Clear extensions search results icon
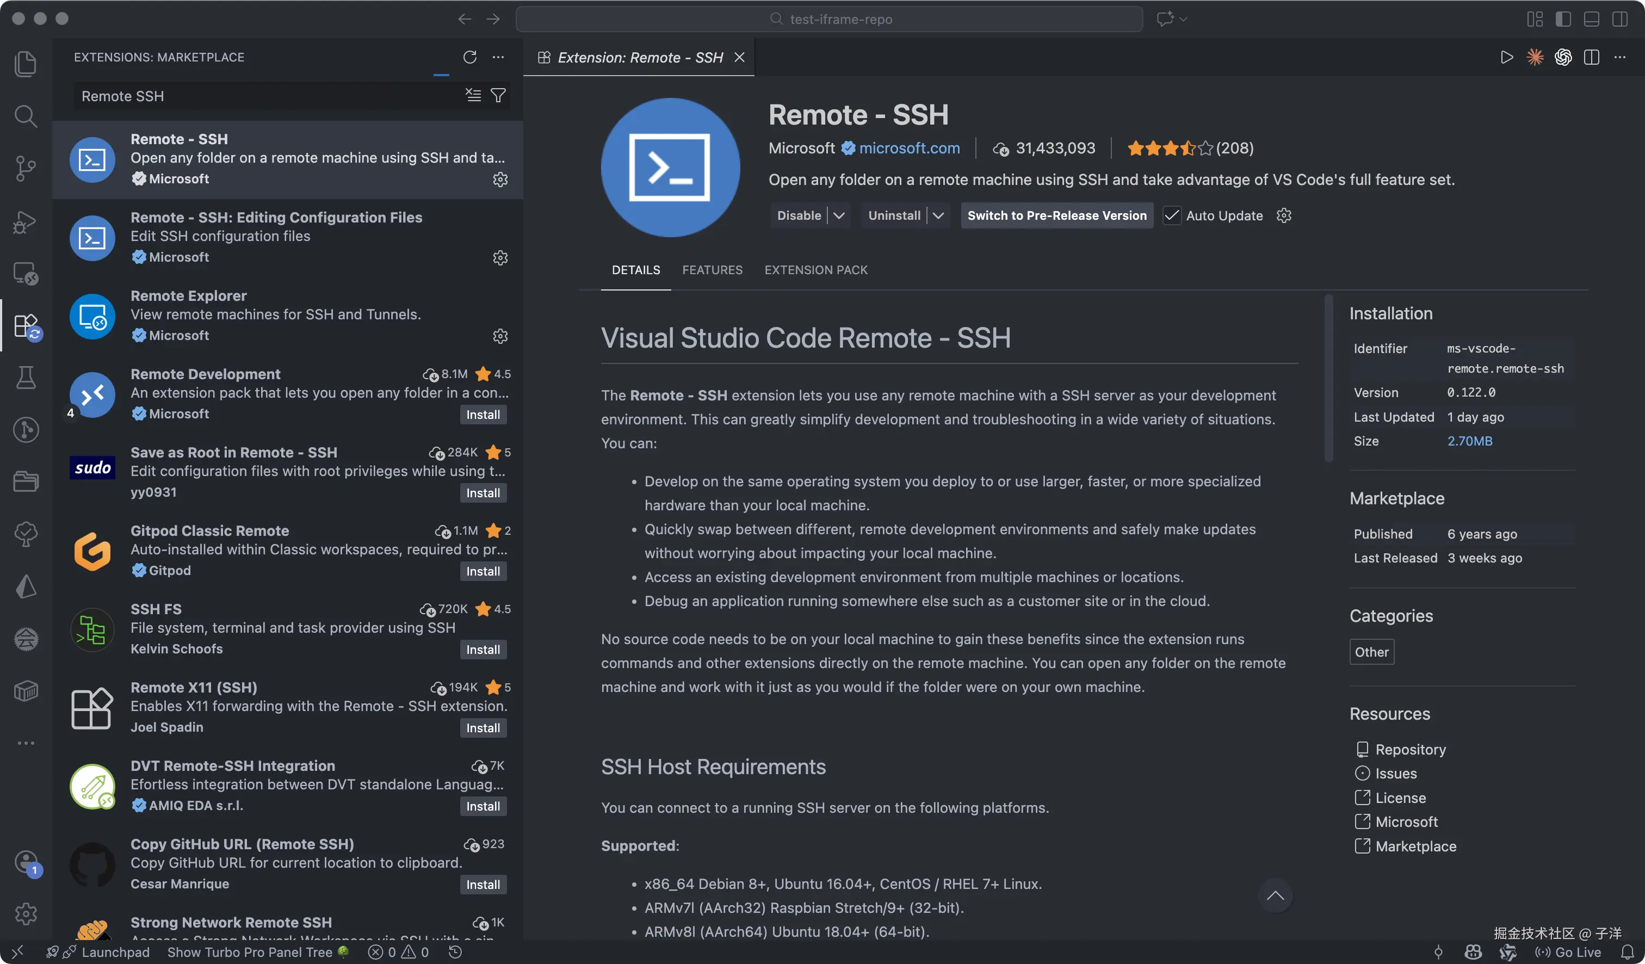Image resolution: width=1645 pixels, height=964 pixels. pyautogui.click(x=473, y=96)
